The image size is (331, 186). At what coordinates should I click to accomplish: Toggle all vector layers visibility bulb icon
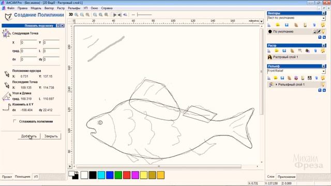tap(323, 25)
